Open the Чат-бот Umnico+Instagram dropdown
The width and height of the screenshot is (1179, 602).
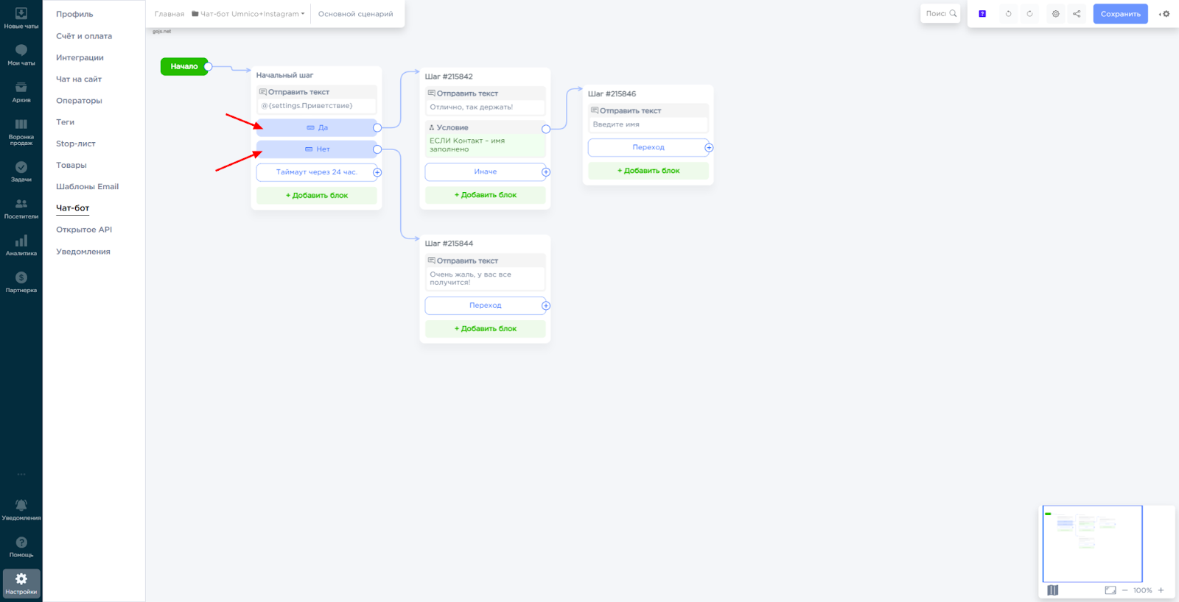(249, 14)
